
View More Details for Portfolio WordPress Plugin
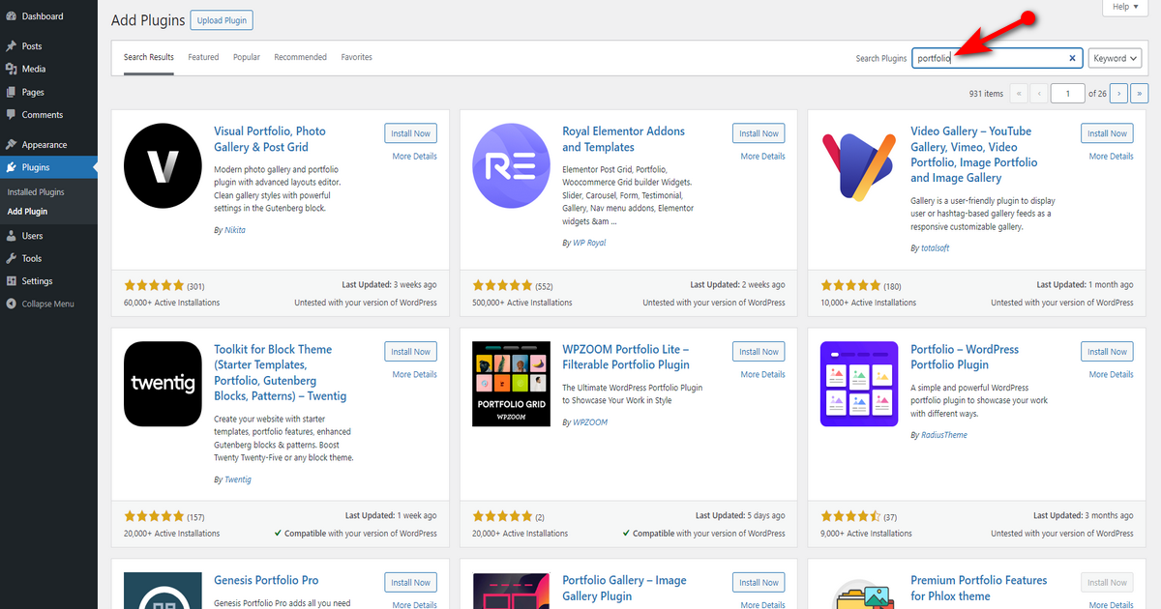click(x=1111, y=375)
